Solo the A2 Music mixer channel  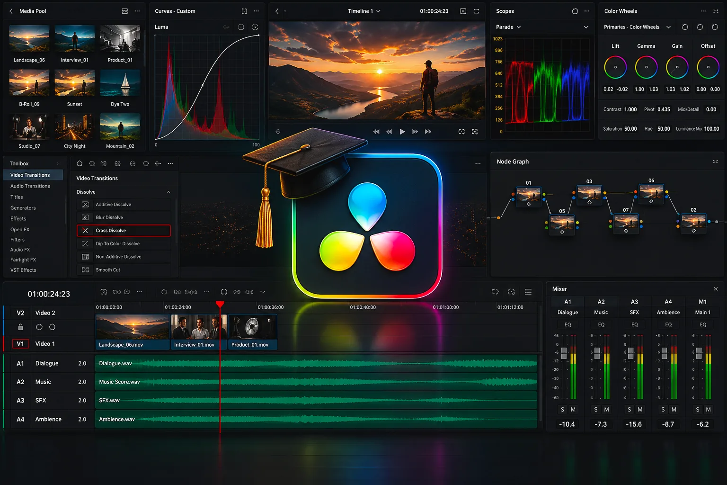[595, 410]
